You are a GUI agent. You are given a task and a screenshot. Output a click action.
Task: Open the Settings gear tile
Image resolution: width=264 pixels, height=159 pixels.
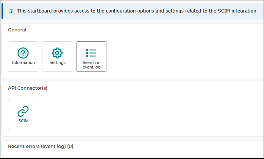pyautogui.click(x=57, y=56)
